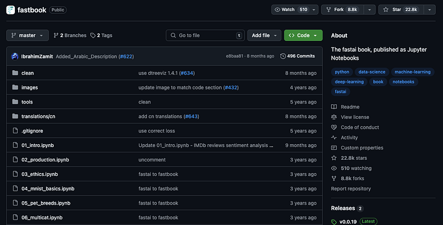Open the Add file dropdown
The width and height of the screenshot is (443, 225).
click(x=264, y=35)
